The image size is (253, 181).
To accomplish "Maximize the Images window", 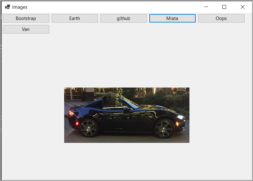I will point(224,7).
